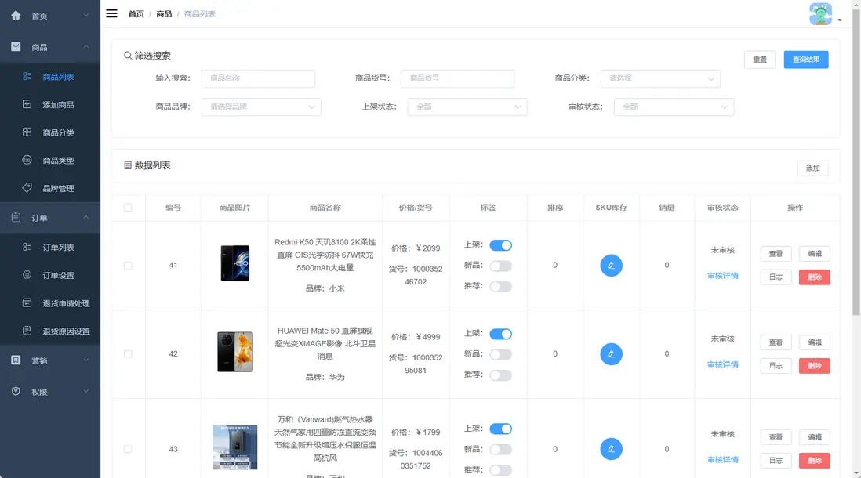The height and width of the screenshot is (478, 861).
Task: Toggle 推荐 switch for Redmi K50
Action: (x=501, y=287)
